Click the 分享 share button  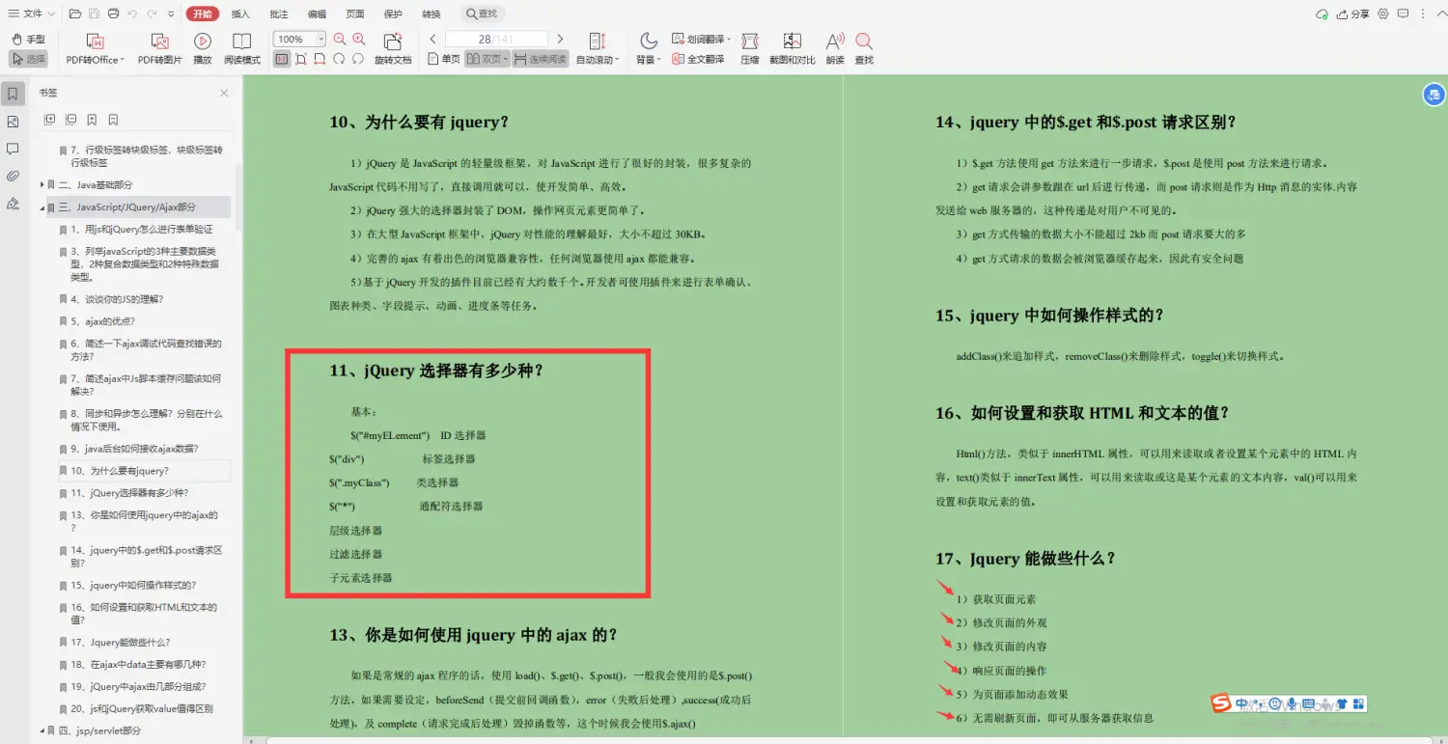pos(1353,14)
